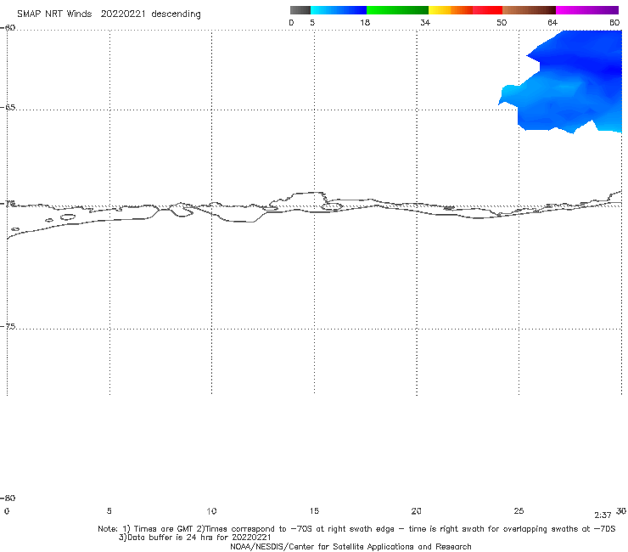Click the color bar label '64'
This screenshot has height=552, width=628.
(x=552, y=22)
